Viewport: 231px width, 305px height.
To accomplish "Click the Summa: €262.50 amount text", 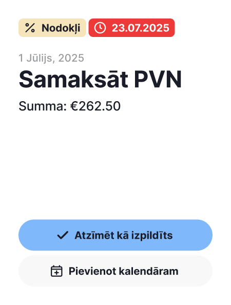I will [70, 106].
